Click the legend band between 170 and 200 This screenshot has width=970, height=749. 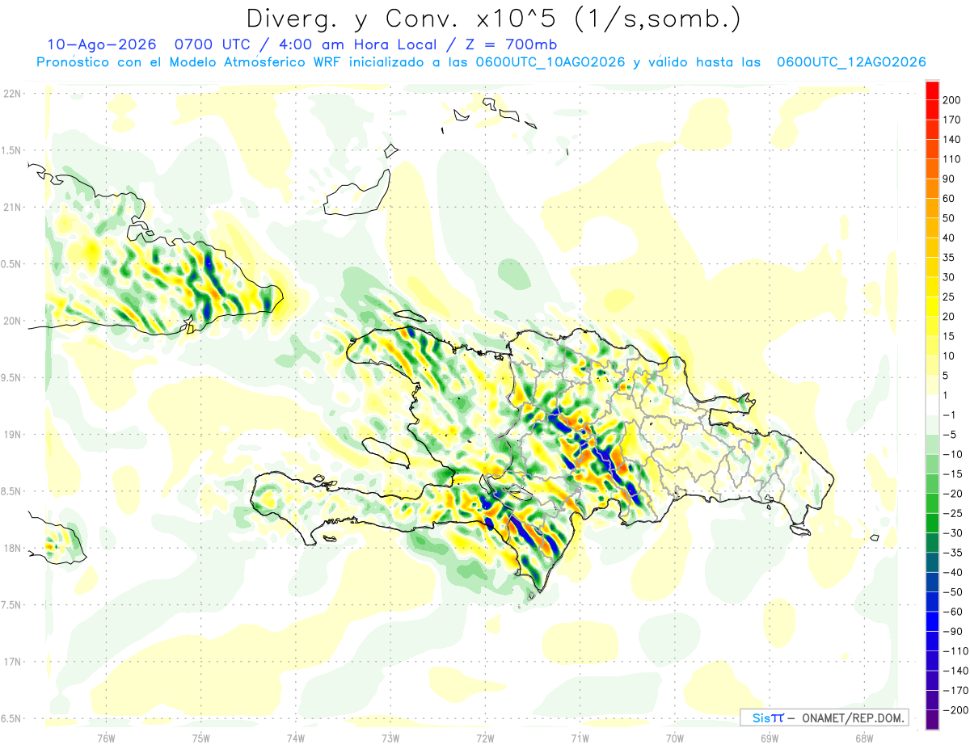pos(932,110)
